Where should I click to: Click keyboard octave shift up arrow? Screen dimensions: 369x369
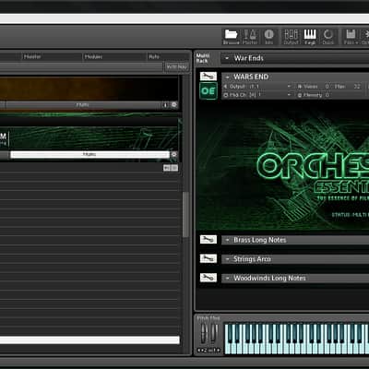click(x=218, y=351)
